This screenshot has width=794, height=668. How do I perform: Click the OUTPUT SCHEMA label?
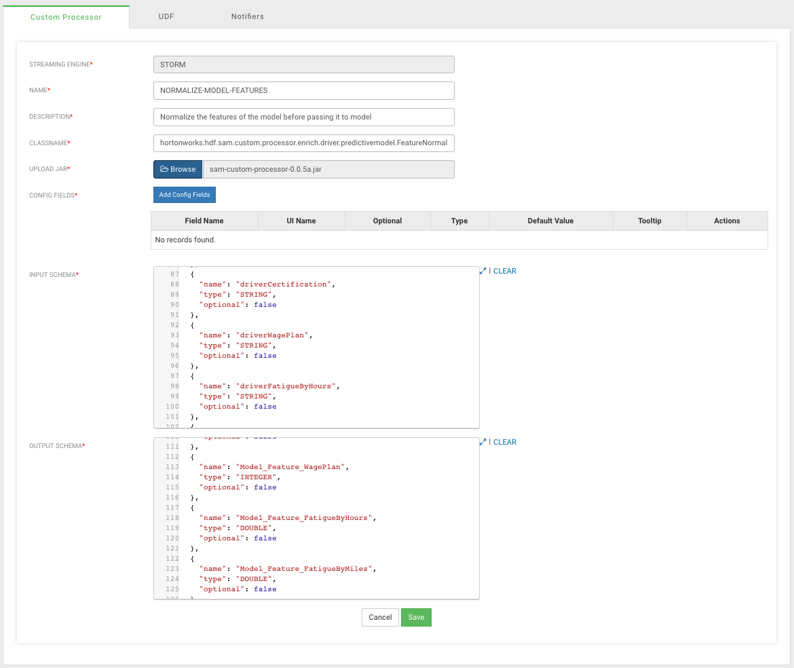point(57,445)
